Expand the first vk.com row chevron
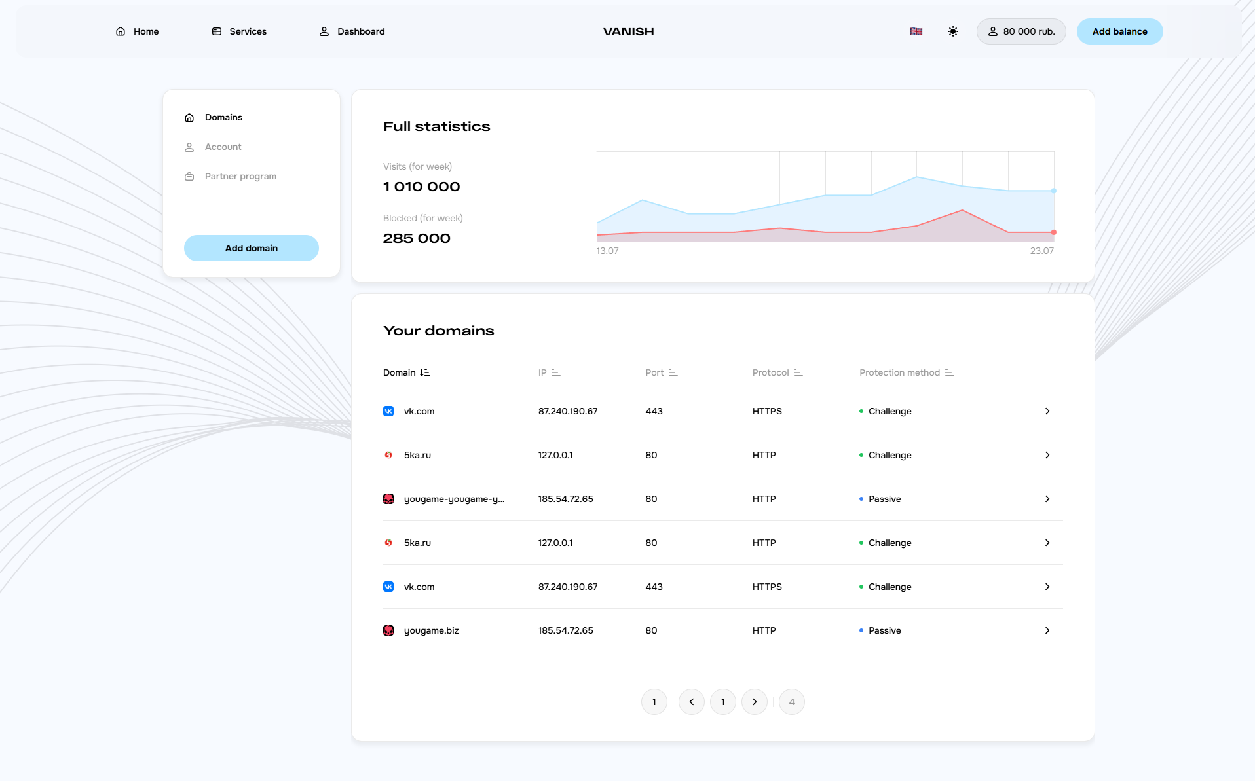 [x=1047, y=411]
